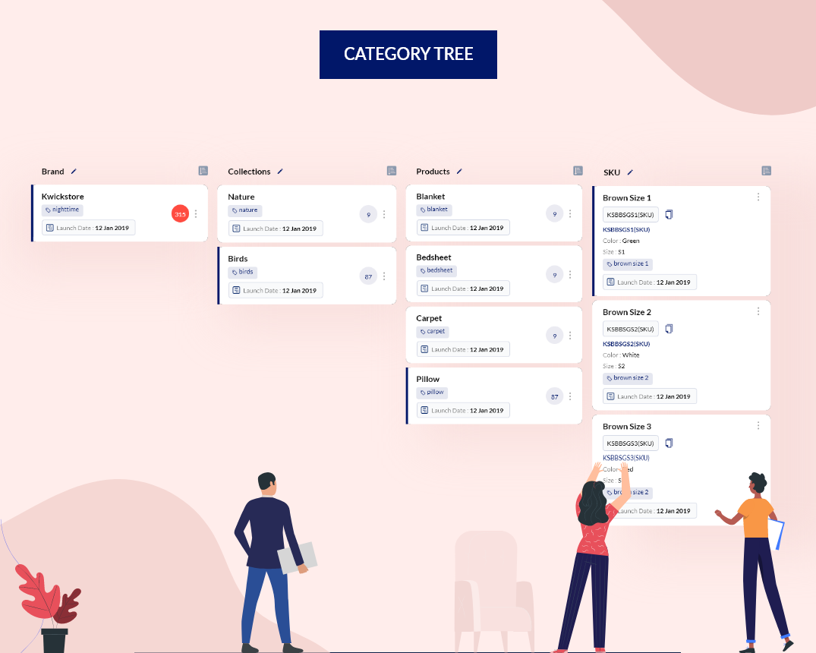Open the KSBBSGS2(SKU) link

tap(625, 344)
